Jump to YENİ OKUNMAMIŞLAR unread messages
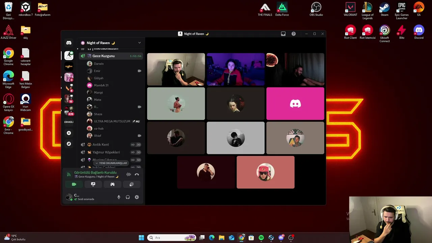 (x=111, y=163)
